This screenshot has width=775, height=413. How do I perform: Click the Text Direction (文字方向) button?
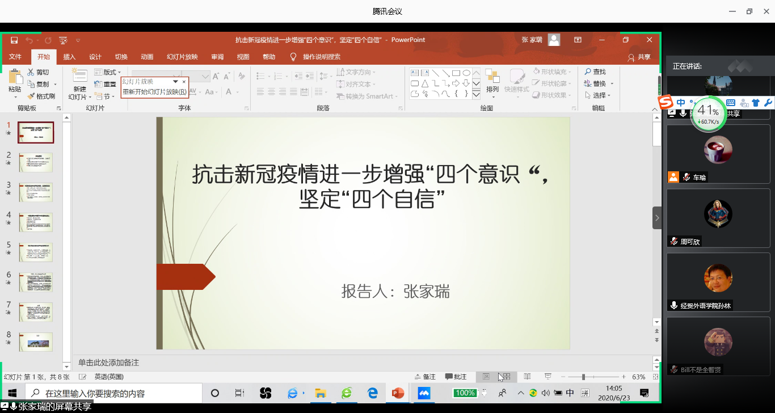pos(356,72)
